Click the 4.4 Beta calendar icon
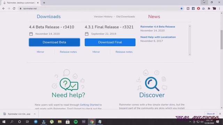This screenshot has width=223, height=125. [x=31, y=34]
